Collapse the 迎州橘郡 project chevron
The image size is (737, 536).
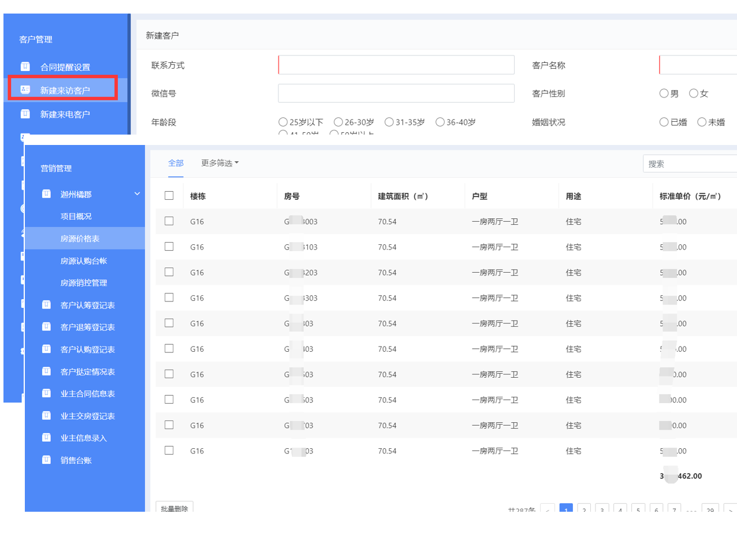[x=137, y=194]
